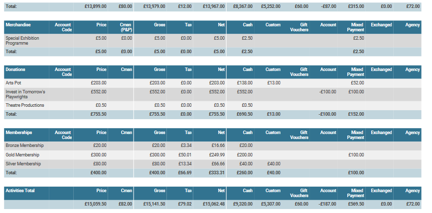The height and width of the screenshot is (213, 432).
Task: Click £12.00 in the top Total row
Action: click(x=185, y=6)
